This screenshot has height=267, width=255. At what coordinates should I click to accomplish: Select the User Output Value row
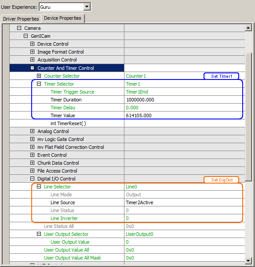coord(127,242)
